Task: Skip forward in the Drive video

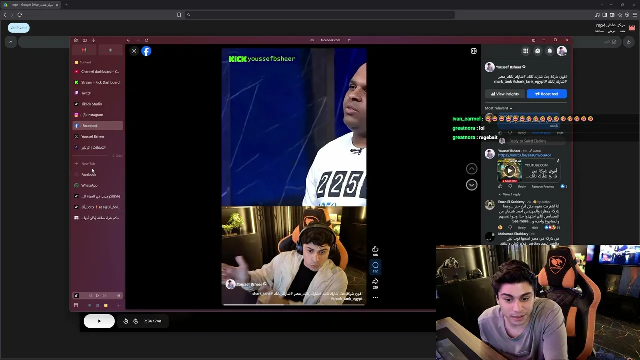Action: pos(135,321)
